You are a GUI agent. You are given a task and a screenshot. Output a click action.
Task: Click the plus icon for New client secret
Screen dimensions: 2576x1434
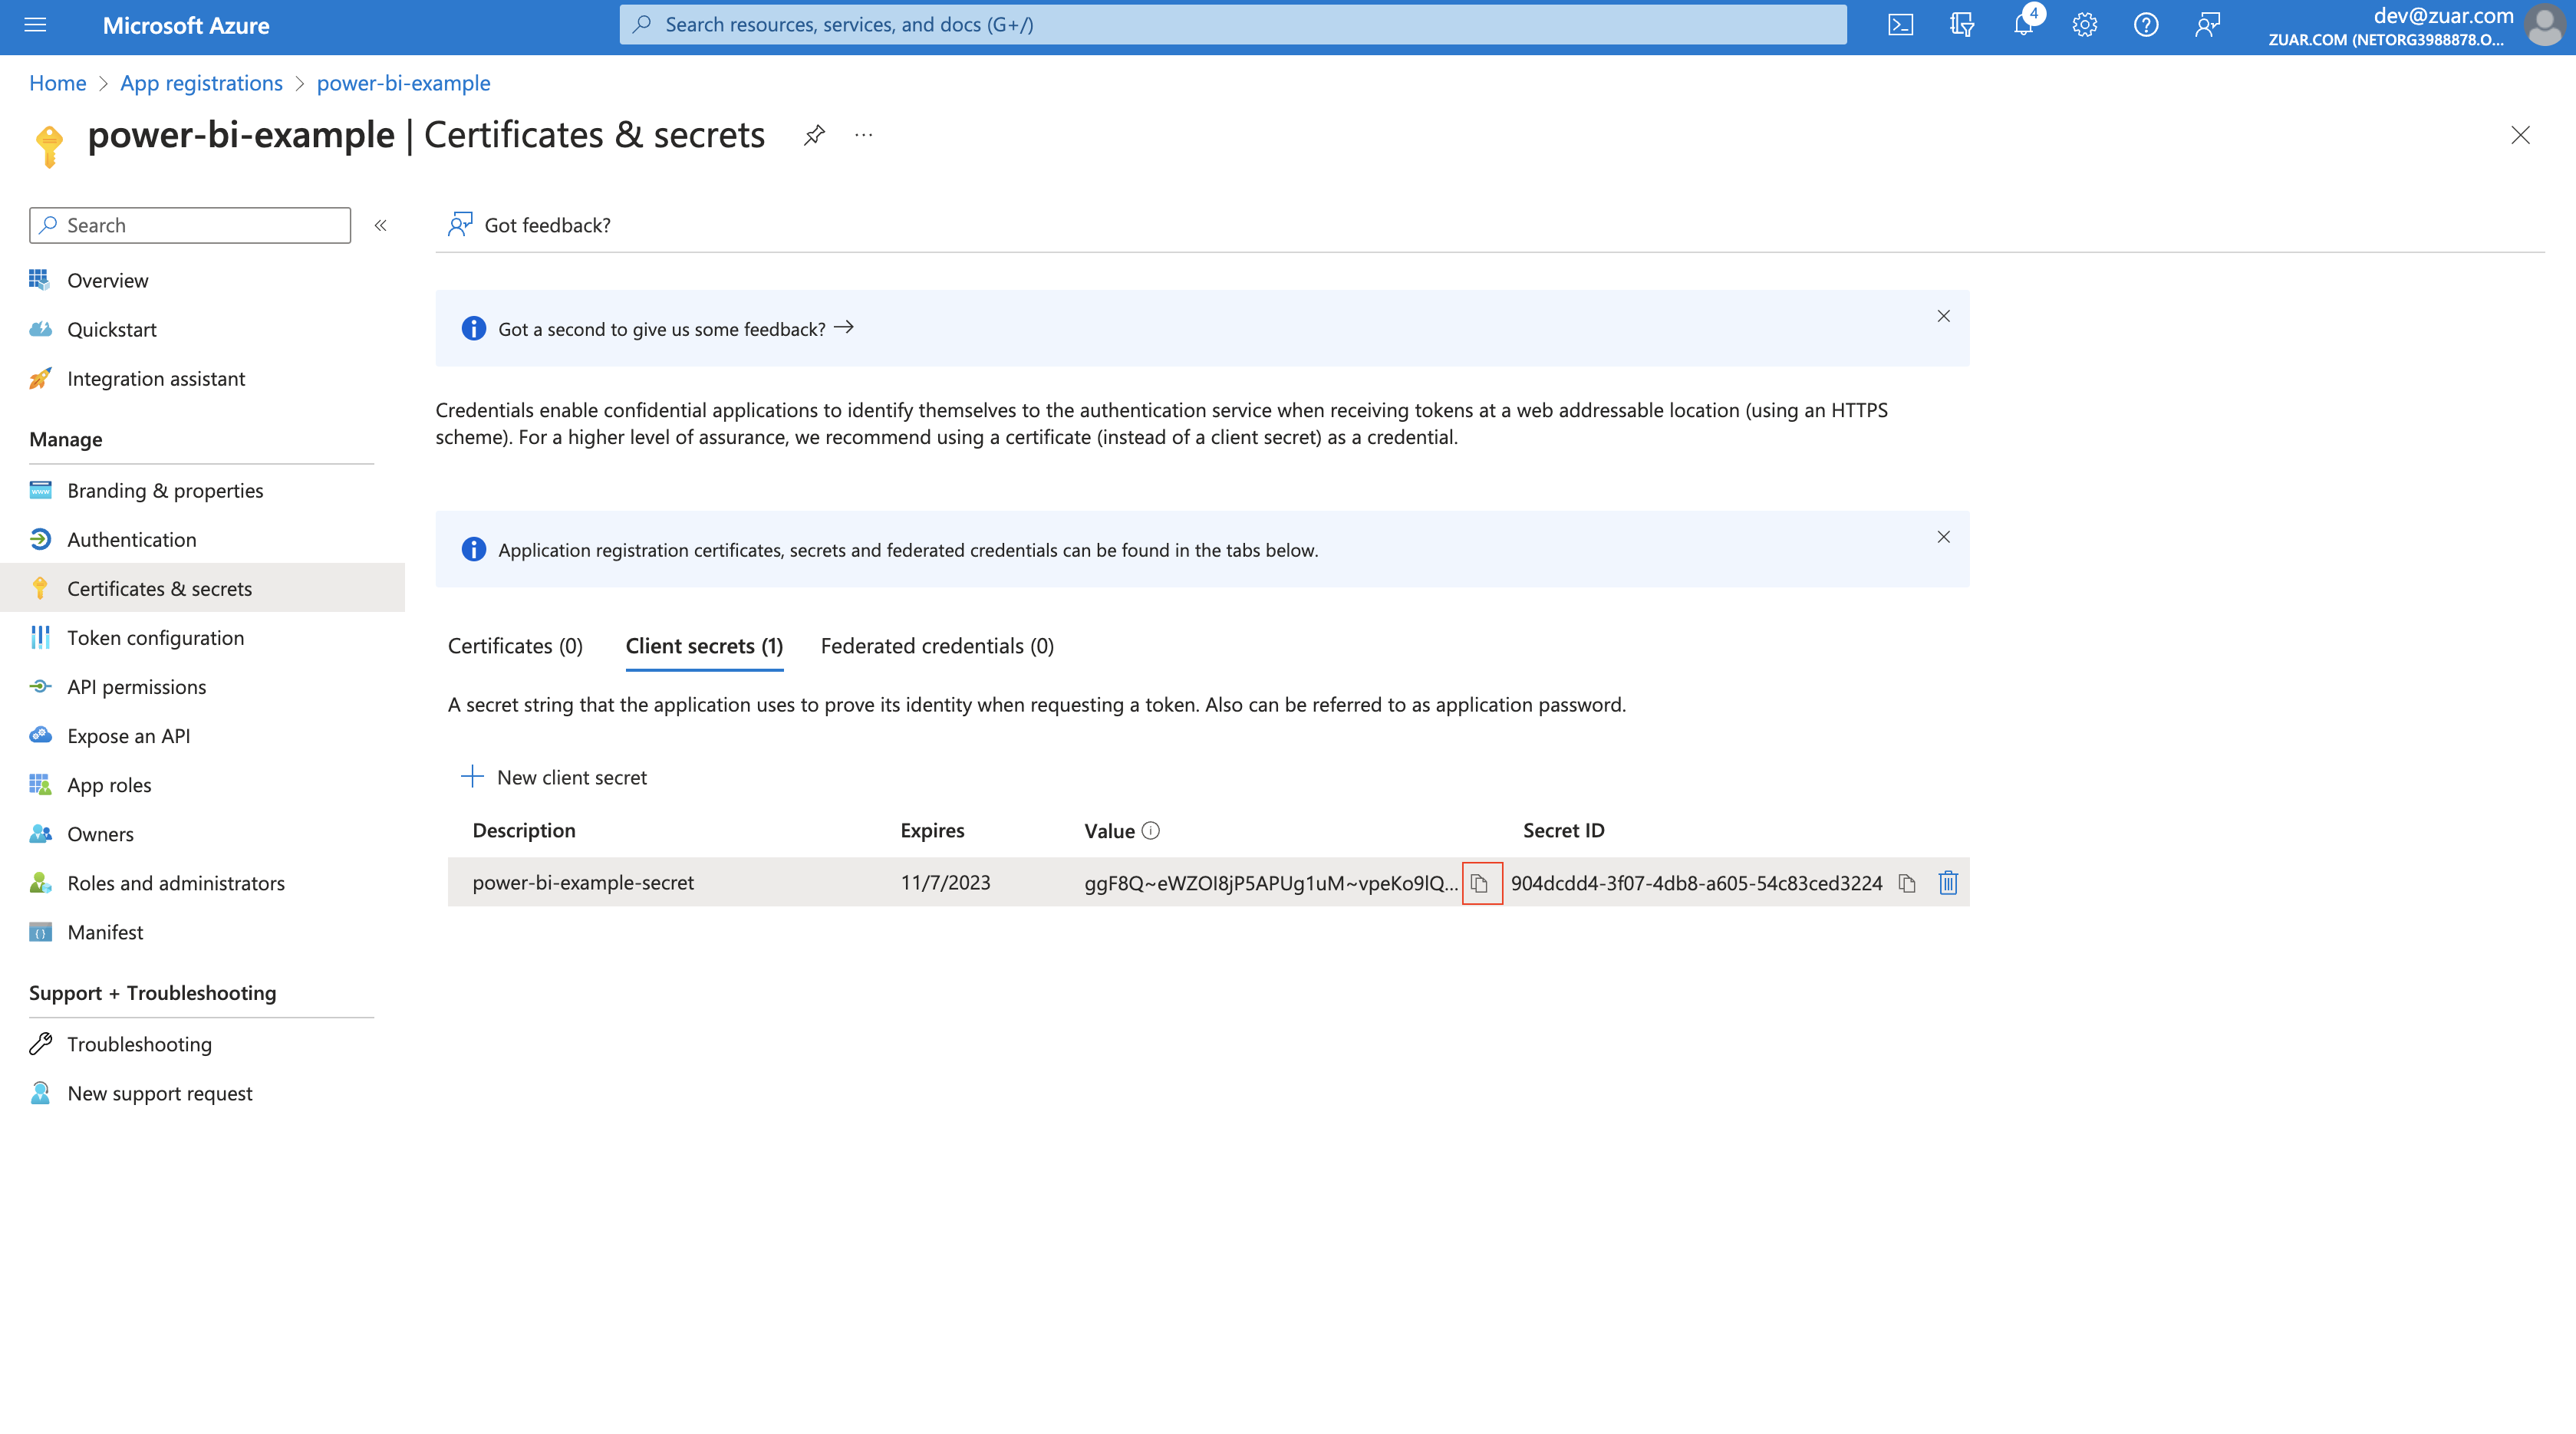point(472,777)
